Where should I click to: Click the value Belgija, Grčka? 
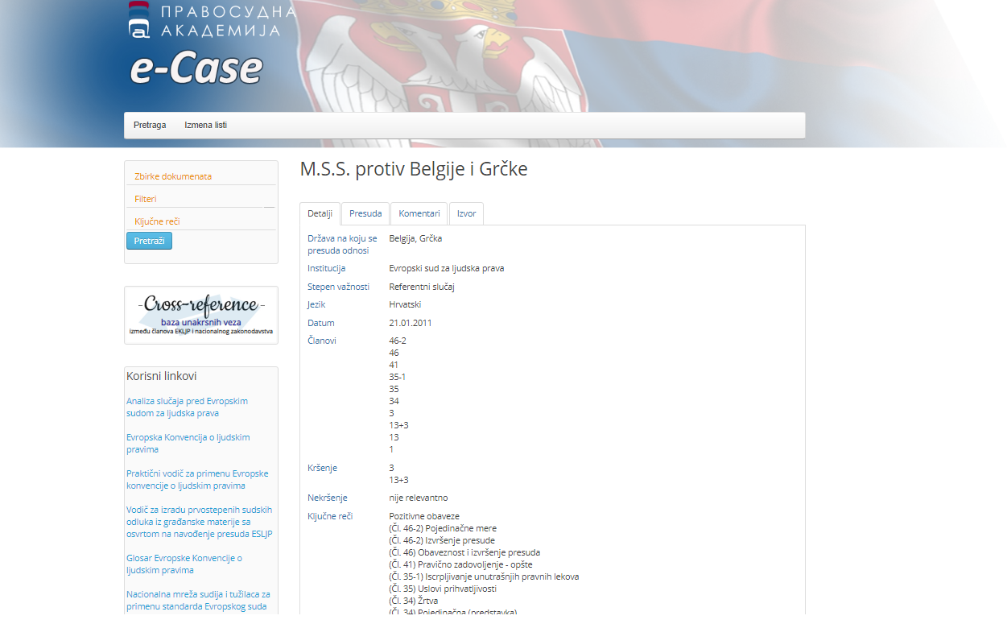(x=415, y=238)
